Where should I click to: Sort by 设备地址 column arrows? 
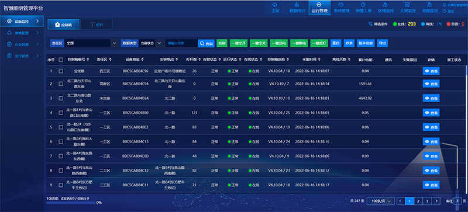pyautogui.click(x=142, y=60)
